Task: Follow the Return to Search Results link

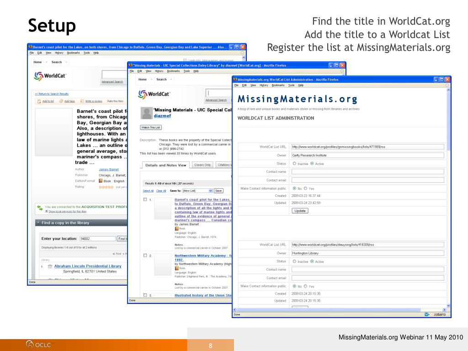Action: click(x=52, y=94)
